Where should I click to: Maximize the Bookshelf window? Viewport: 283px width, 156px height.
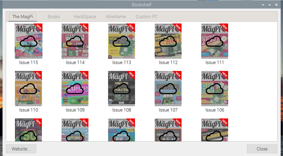(270, 5)
